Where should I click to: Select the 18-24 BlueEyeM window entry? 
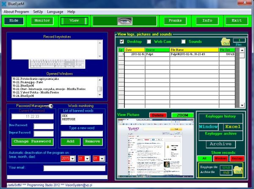23,96
